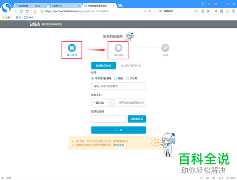Click the 确认账号 step icon
Image resolution: width=237 pixels, height=180 pixels.
click(72, 48)
